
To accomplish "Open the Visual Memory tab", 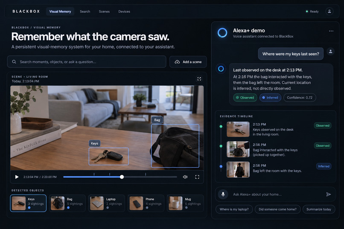I will point(60,12).
